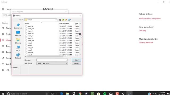Click the horizontal scrollbar right arrow

tap(78, 56)
